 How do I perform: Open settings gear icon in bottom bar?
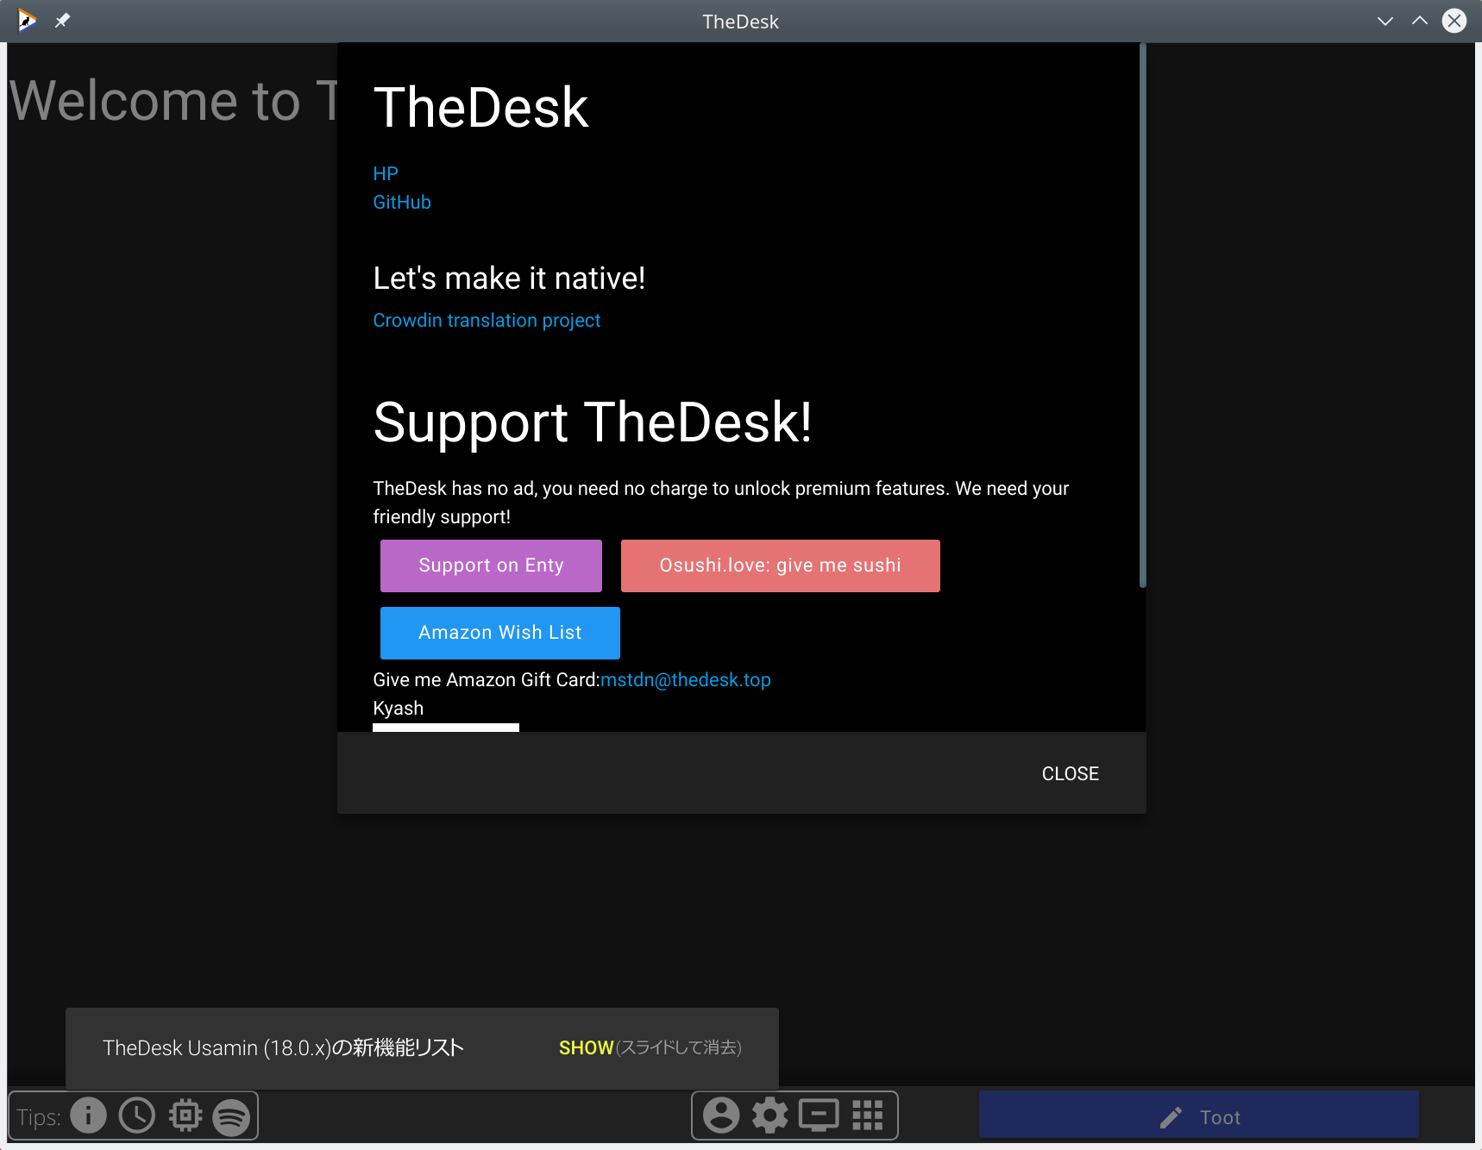coord(769,1116)
